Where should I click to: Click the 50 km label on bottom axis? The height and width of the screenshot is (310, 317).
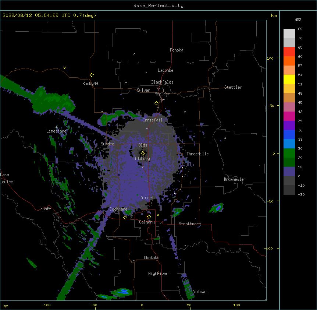189,305
